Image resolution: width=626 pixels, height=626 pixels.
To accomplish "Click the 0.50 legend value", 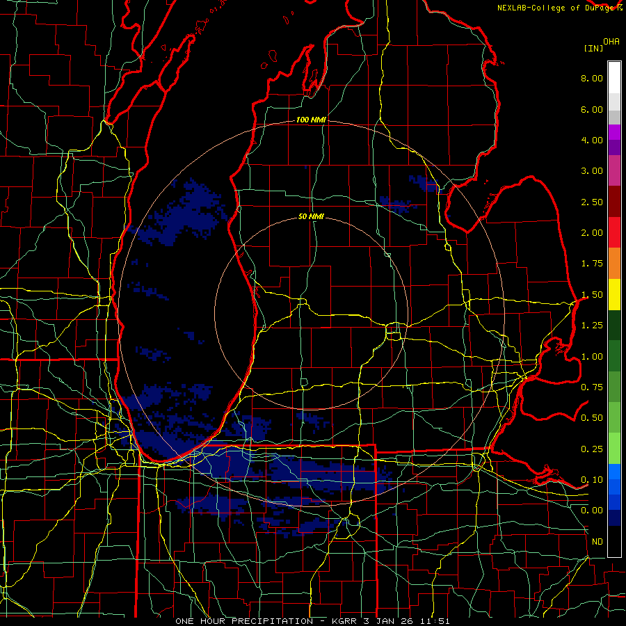I will click(592, 418).
